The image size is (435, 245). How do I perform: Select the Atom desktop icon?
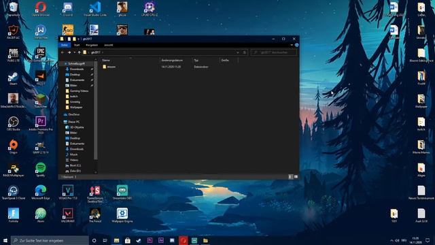point(41,215)
